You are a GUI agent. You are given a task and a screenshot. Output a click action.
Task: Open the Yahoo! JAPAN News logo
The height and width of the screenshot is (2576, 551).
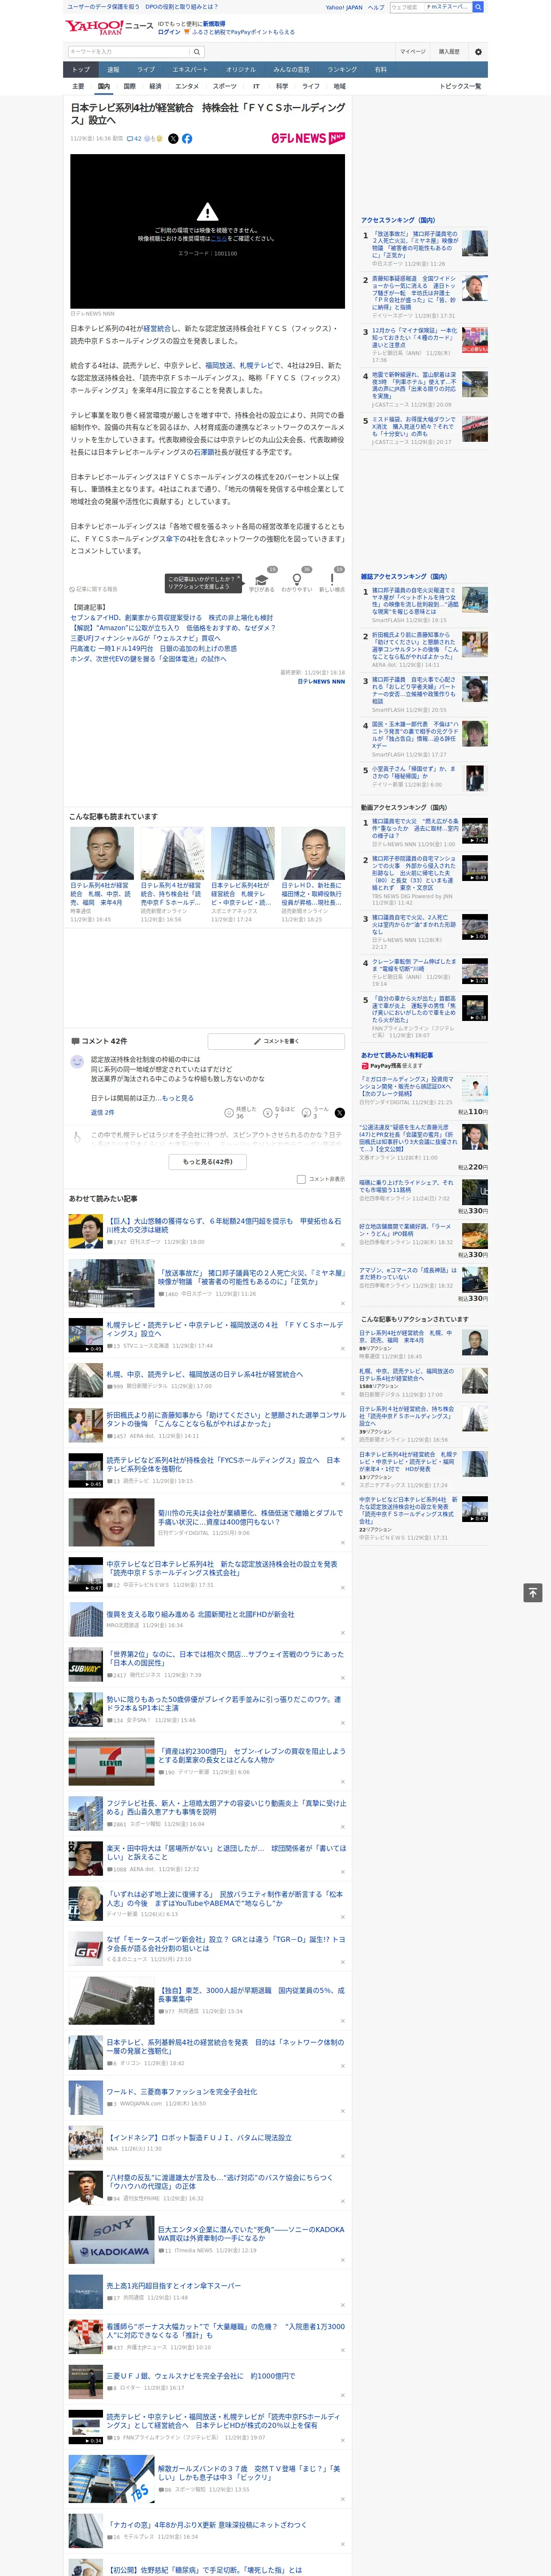[109, 27]
